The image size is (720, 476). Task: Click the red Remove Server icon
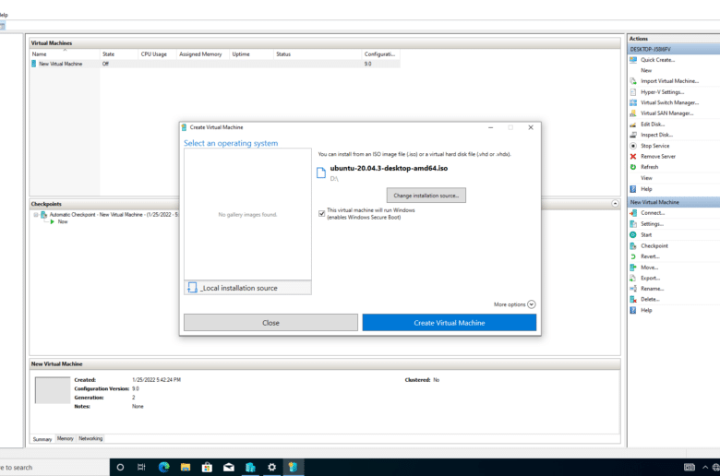coord(633,157)
